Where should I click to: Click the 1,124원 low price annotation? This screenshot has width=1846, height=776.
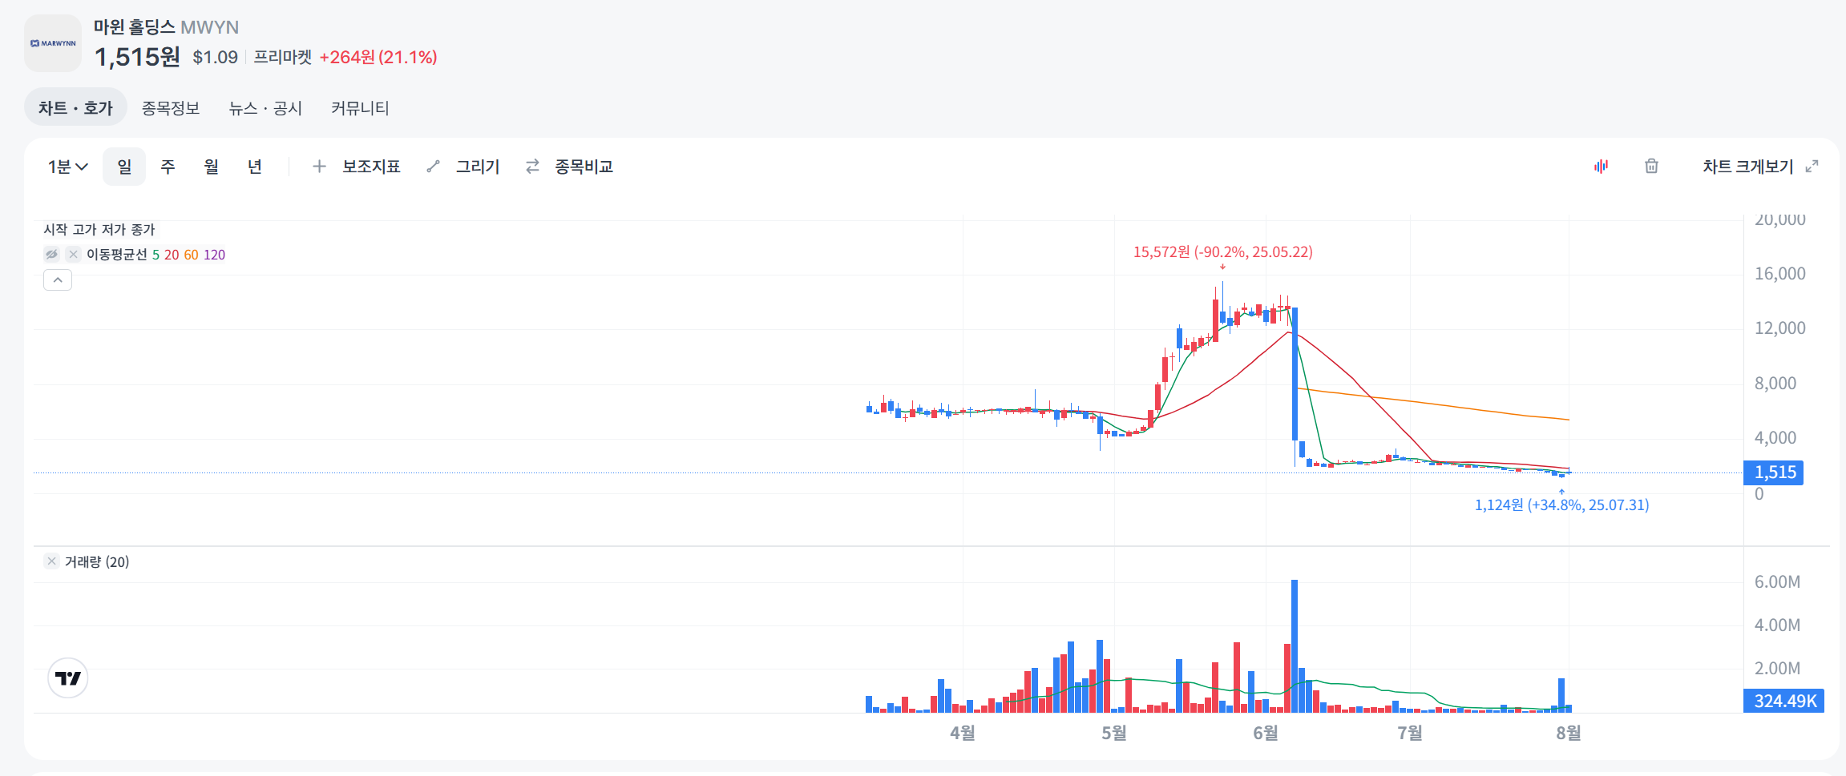tap(1561, 505)
